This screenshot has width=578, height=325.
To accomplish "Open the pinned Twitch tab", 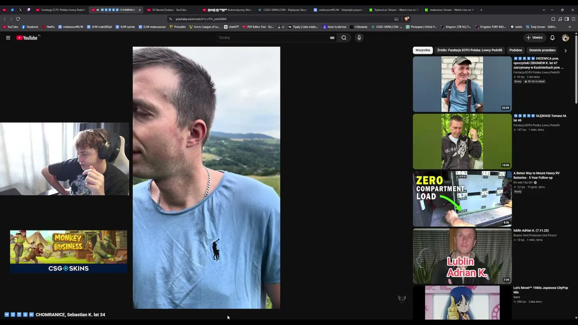I will (28, 10).
